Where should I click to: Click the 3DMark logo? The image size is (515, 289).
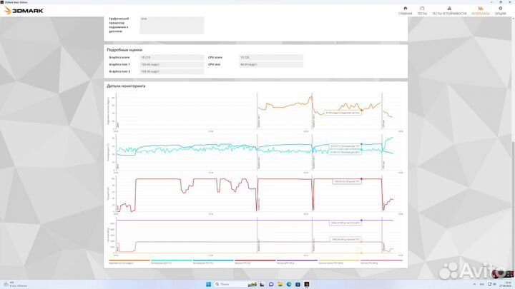pyautogui.click(x=24, y=11)
